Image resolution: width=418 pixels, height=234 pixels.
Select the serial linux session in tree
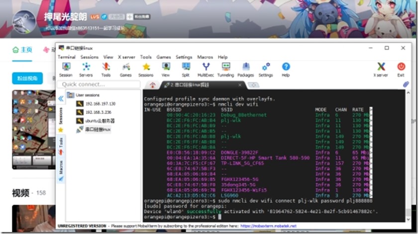click(x=94, y=130)
